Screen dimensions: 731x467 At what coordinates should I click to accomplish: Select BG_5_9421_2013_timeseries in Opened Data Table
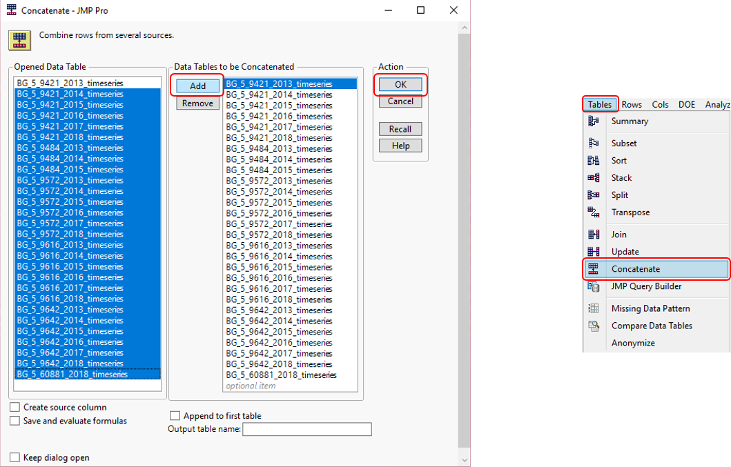(88, 83)
